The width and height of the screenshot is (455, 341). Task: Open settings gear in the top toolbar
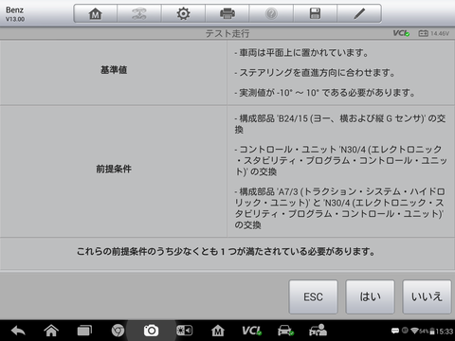click(183, 13)
